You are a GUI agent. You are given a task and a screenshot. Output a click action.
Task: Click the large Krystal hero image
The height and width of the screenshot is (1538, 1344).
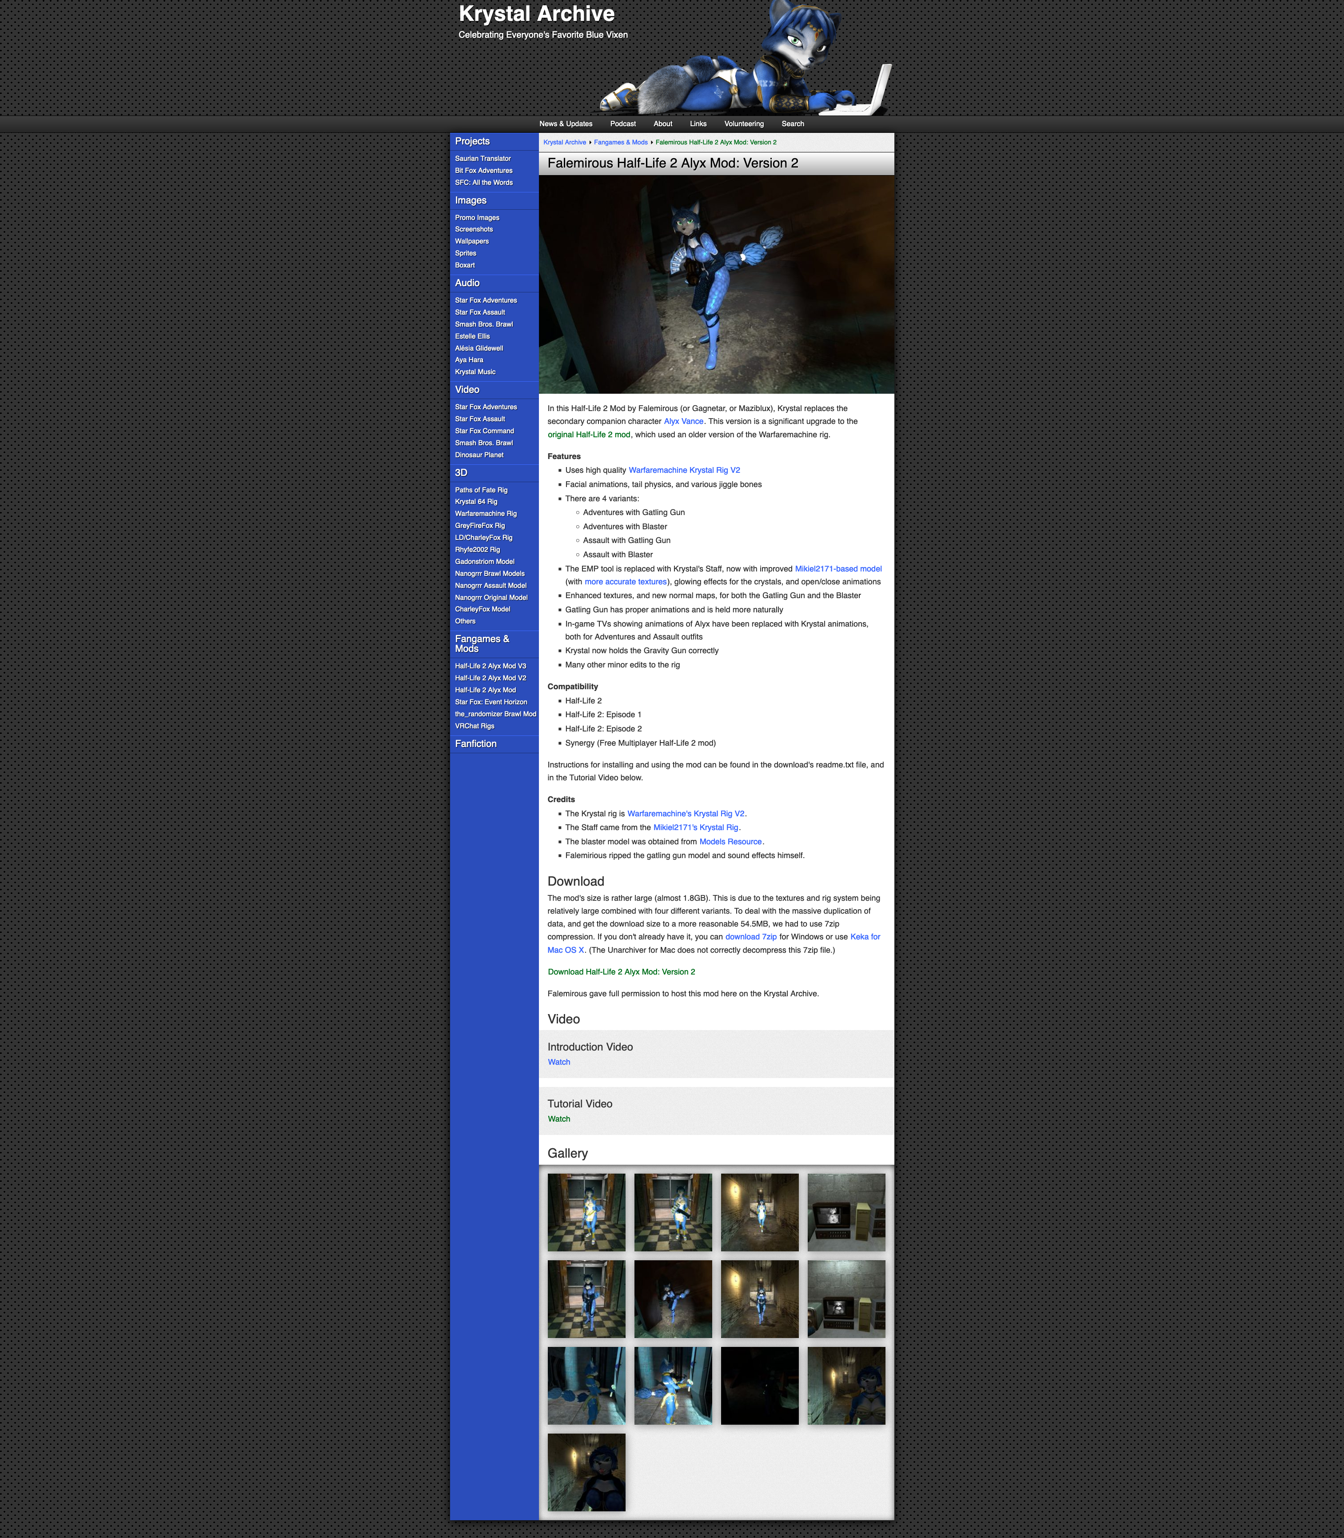click(x=716, y=284)
